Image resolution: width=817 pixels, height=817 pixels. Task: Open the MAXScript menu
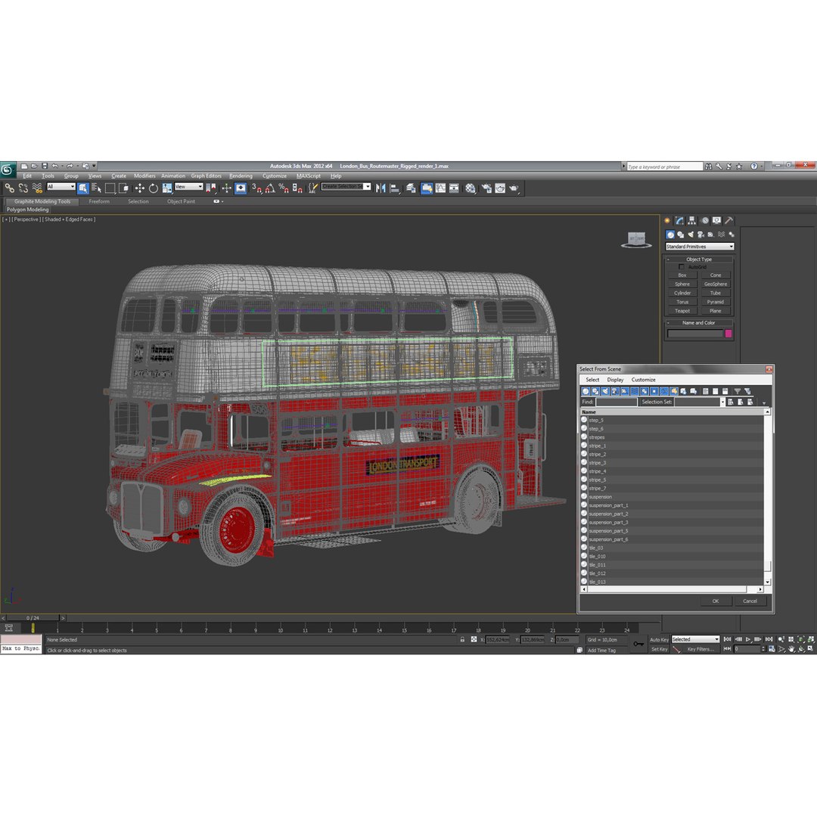click(x=309, y=176)
